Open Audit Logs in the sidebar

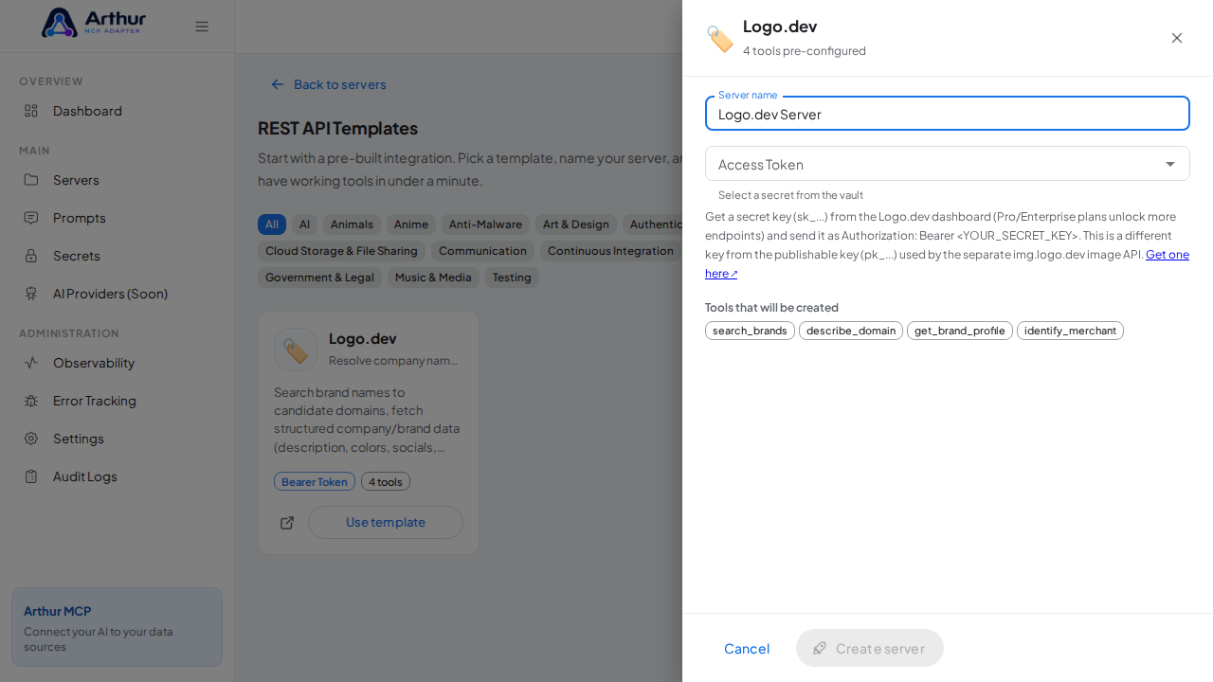tap(118, 476)
